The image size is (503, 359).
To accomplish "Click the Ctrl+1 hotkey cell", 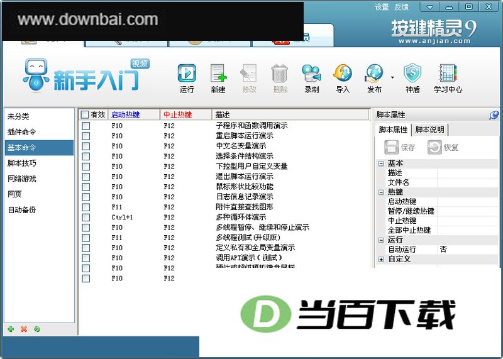I will coord(122,217).
